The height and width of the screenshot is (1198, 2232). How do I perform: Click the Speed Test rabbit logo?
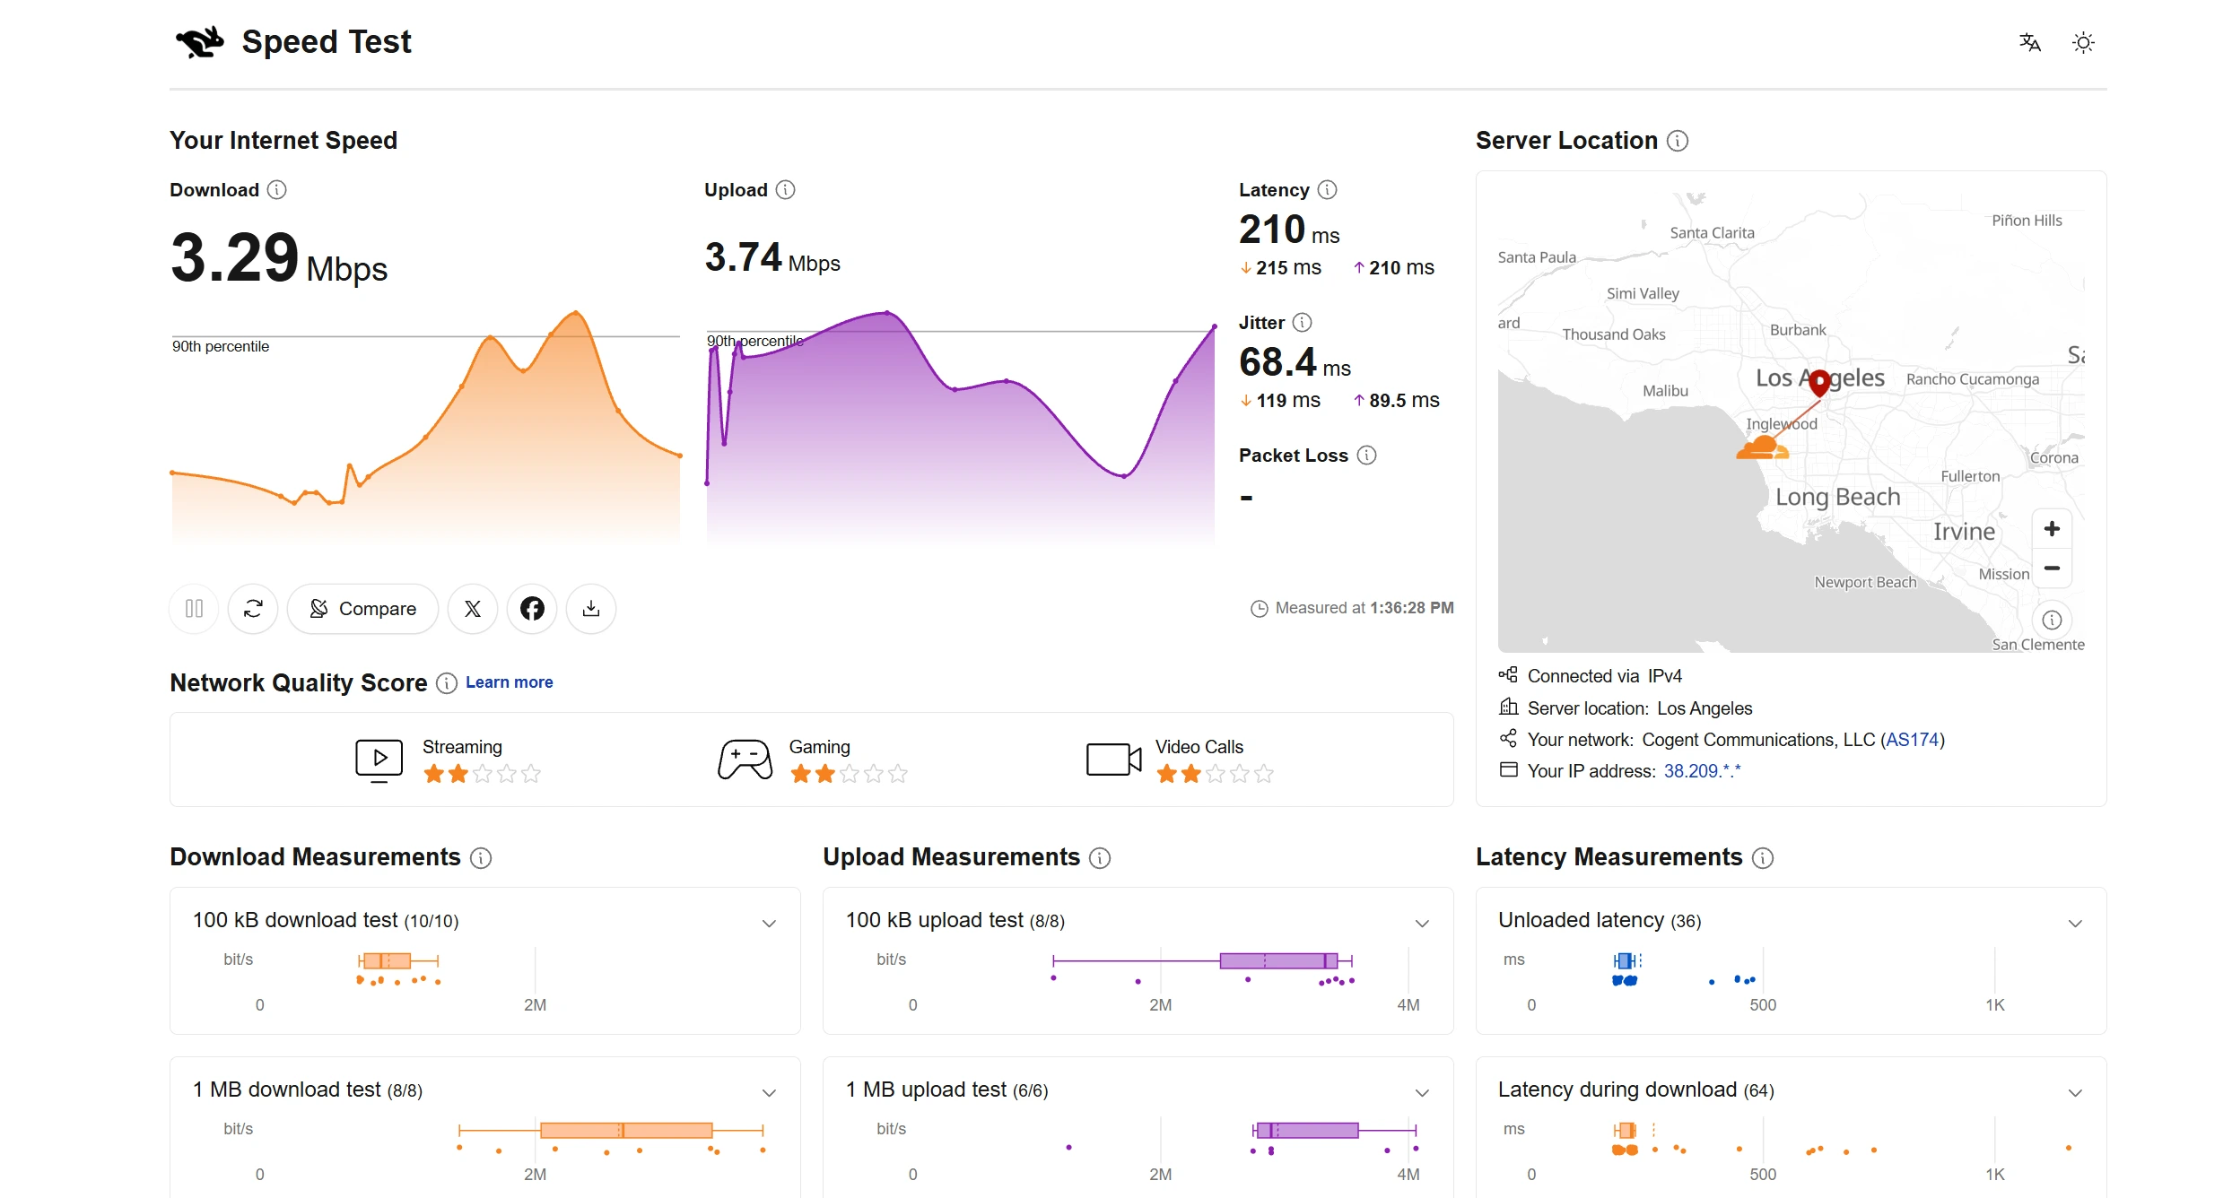[199, 42]
